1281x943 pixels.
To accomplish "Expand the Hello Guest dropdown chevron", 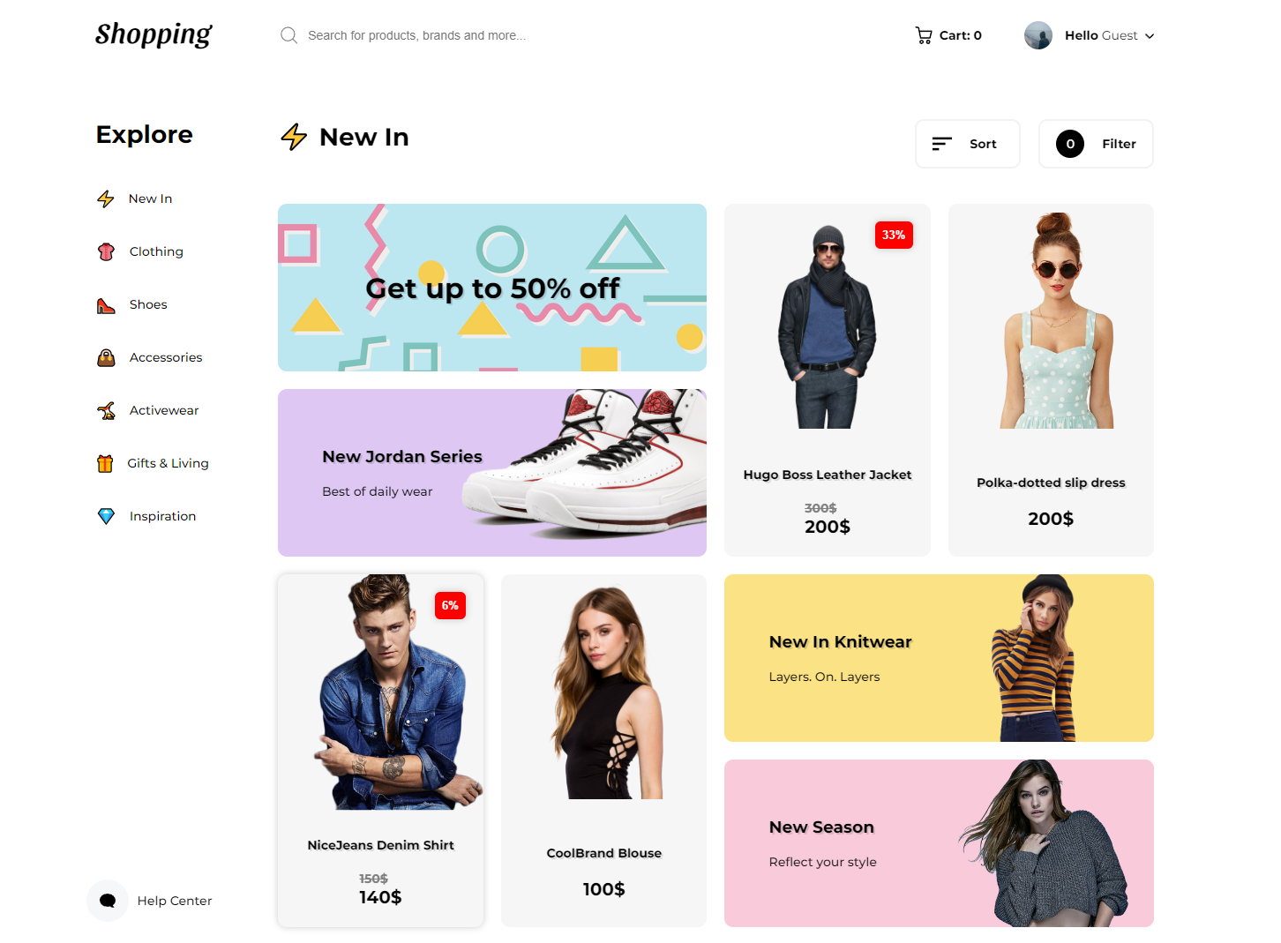I will (x=1150, y=36).
